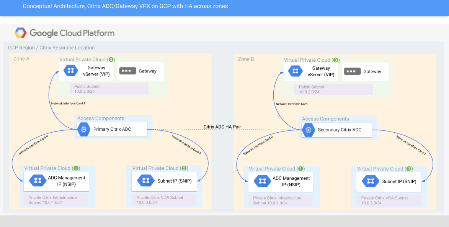Select the GCP Region / Citrix Resource Location text
This screenshot has width=449, height=227.
[x=51, y=48]
